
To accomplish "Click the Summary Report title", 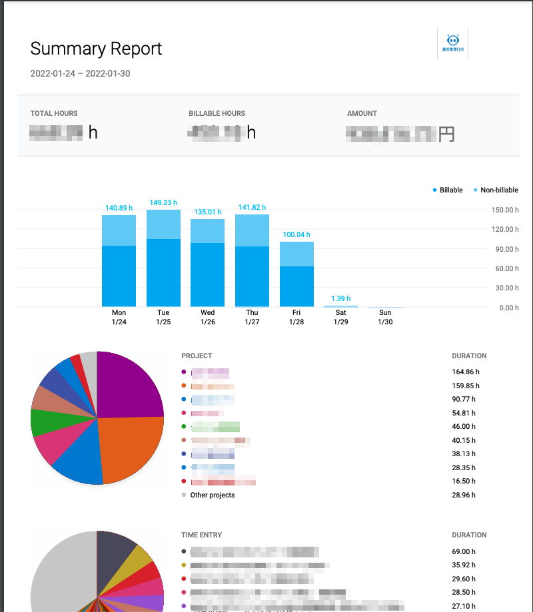I will click(x=96, y=49).
